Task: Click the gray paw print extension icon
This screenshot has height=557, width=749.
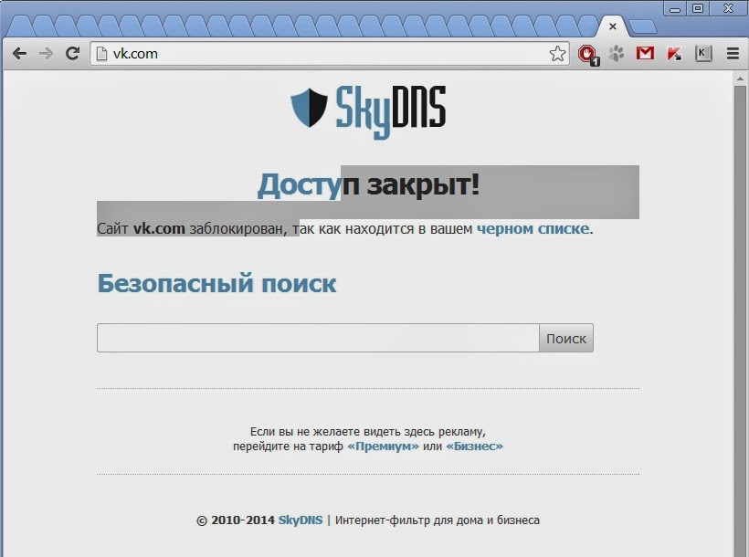Action: (617, 53)
